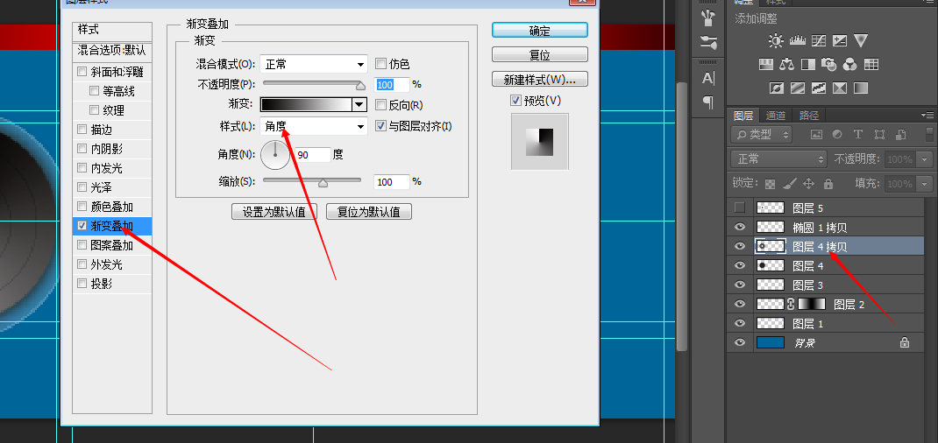The image size is (938, 443).
Task: Open opacity dropdown arrow in Layers panel
Action: (x=926, y=159)
